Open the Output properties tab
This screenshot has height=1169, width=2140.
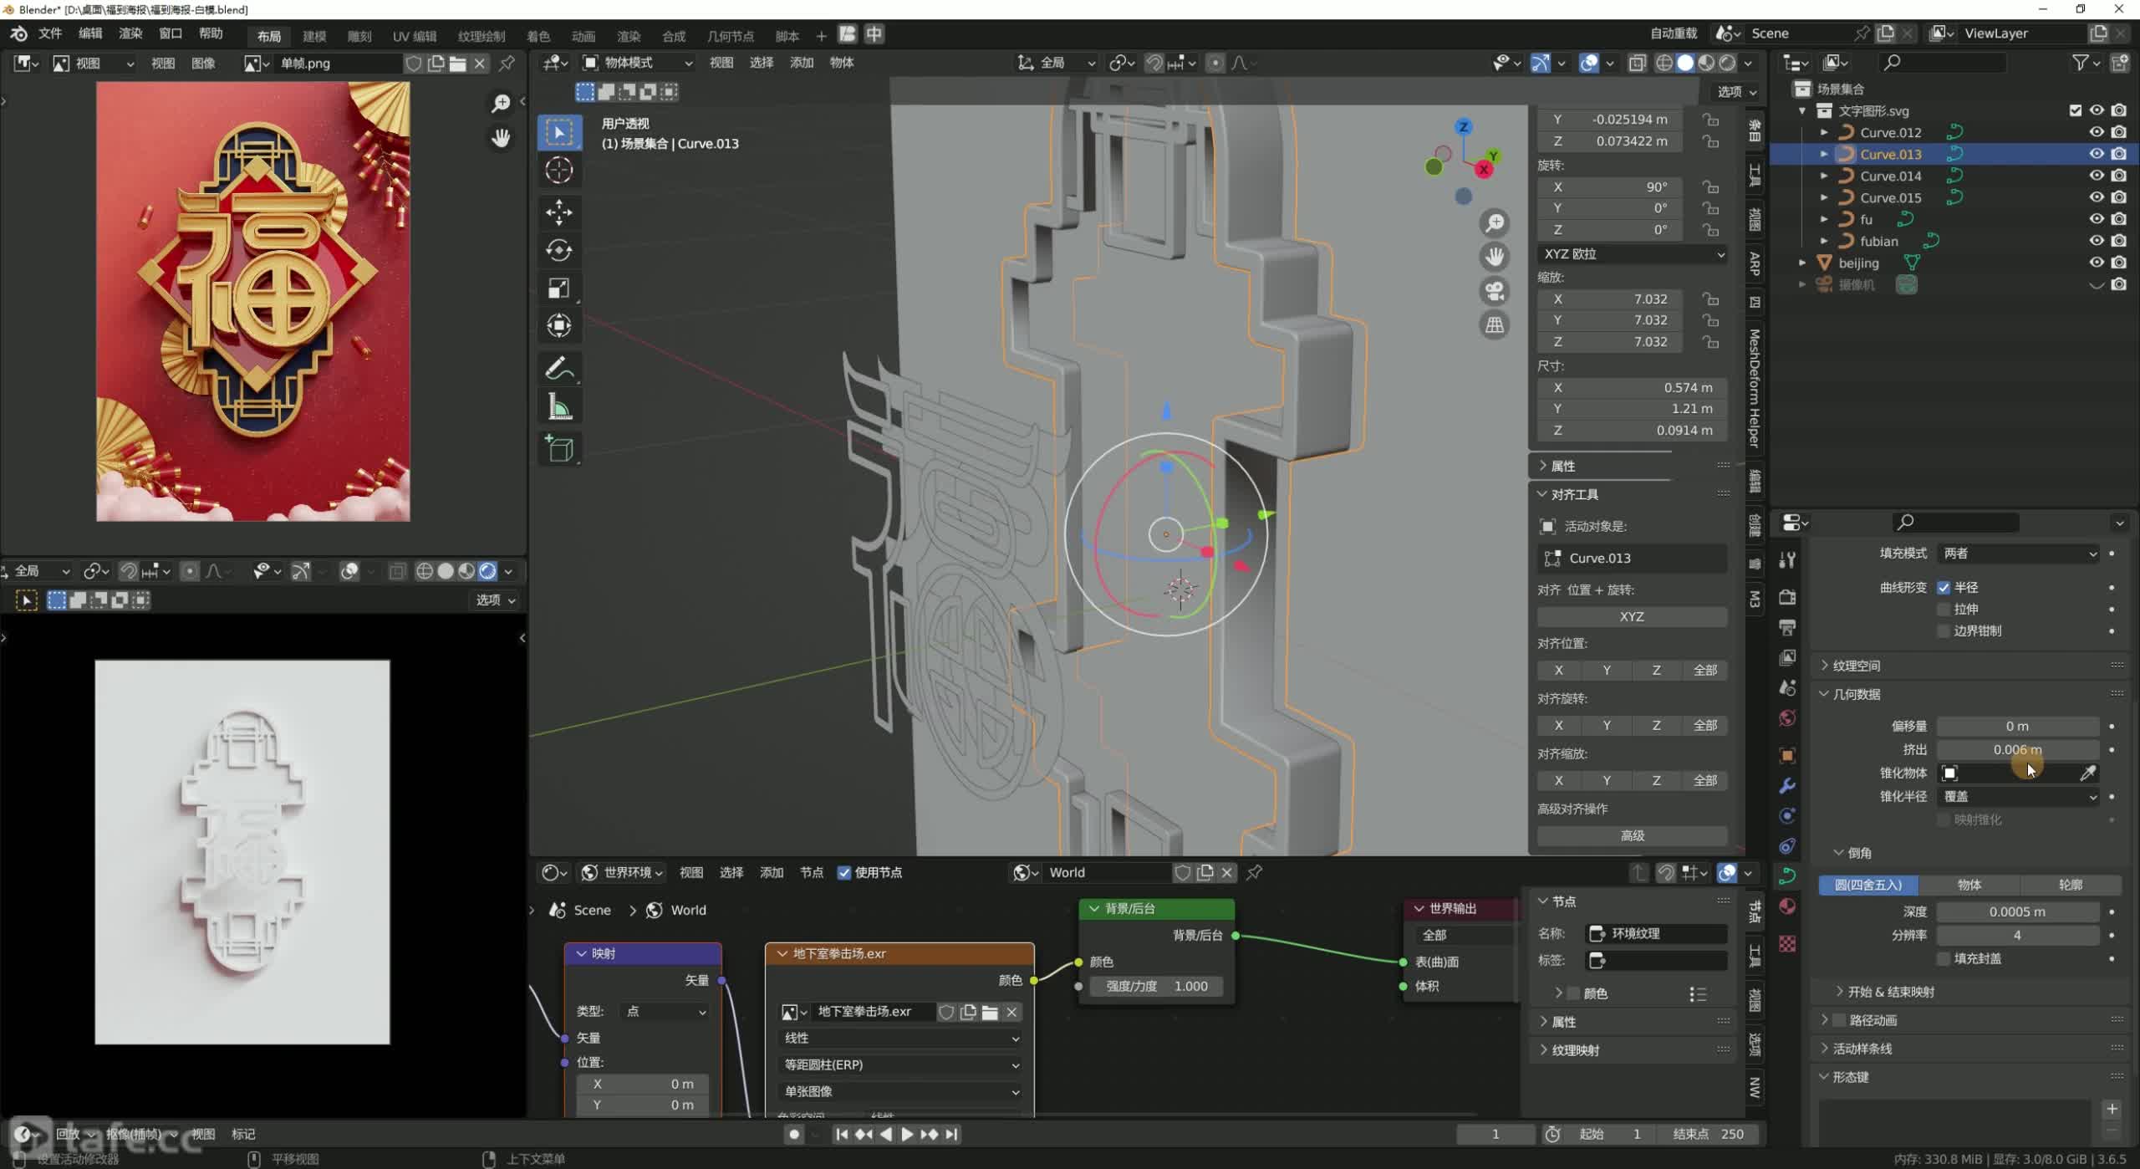click(1787, 627)
